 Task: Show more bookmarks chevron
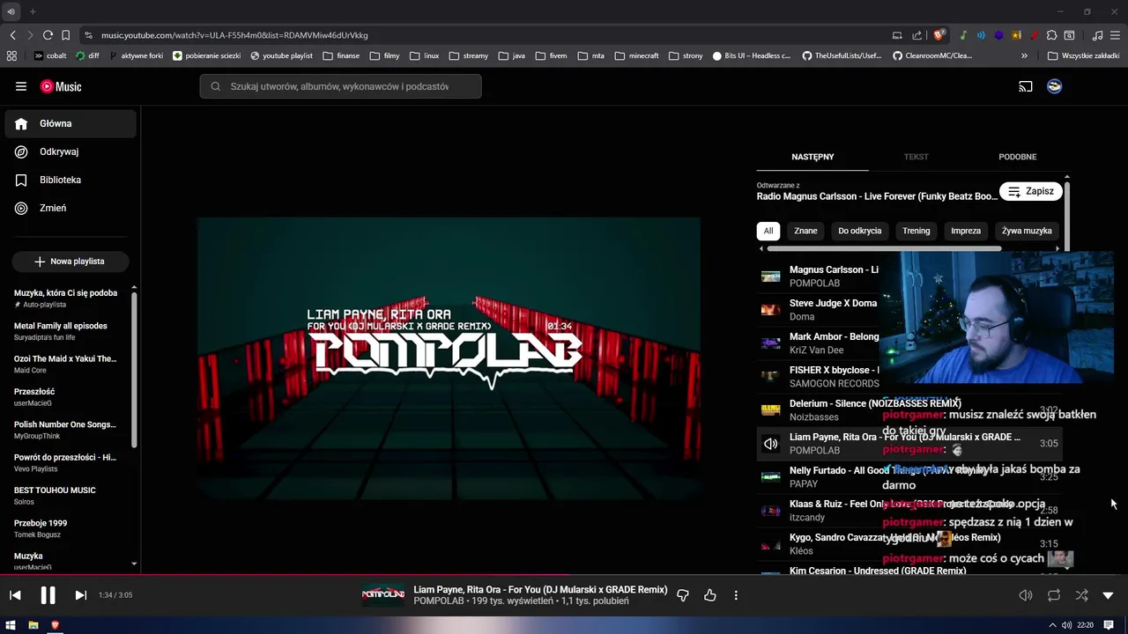[1024, 55]
